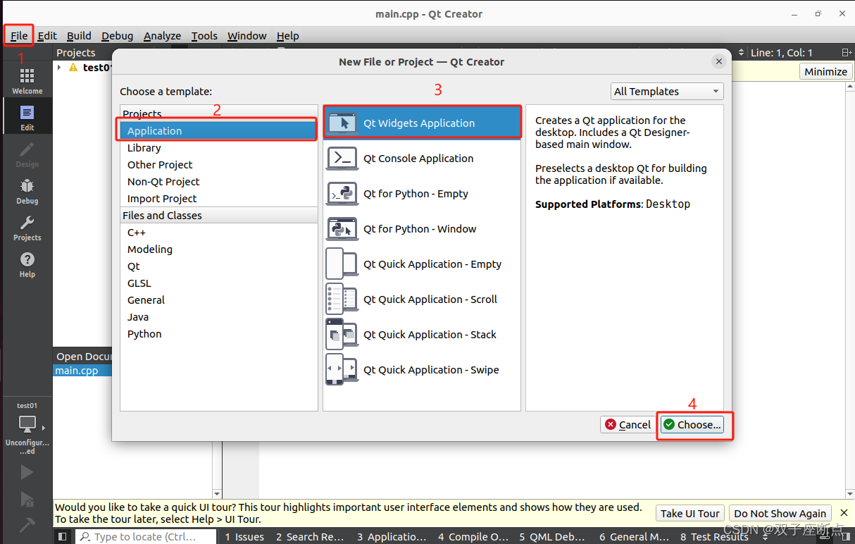Click the Start Debugging run icon
Viewport: 855px width, 544px height.
click(x=27, y=499)
